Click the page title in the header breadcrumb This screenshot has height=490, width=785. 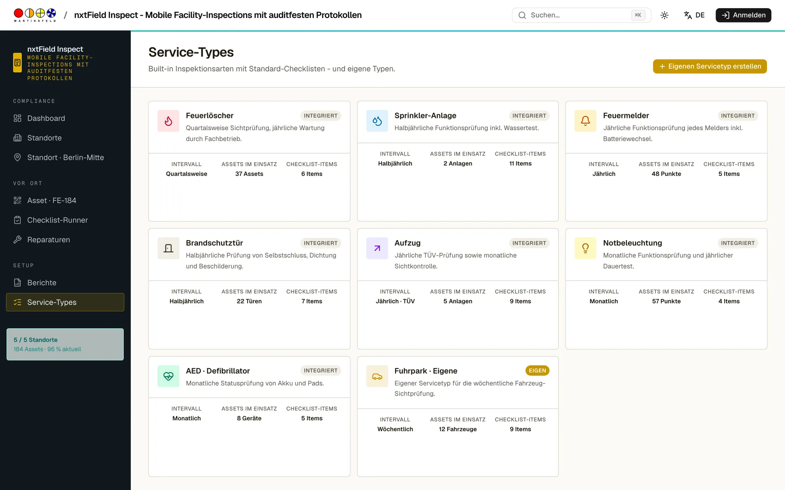pyautogui.click(x=218, y=15)
